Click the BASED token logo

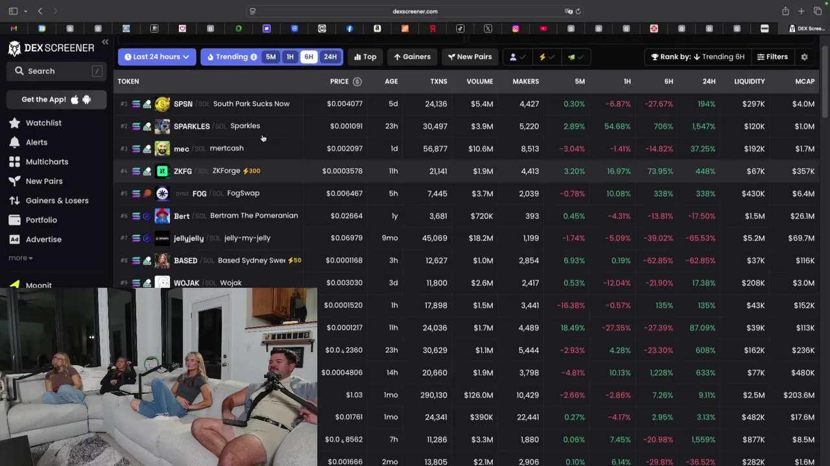pyautogui.click(x=162, y=260)
